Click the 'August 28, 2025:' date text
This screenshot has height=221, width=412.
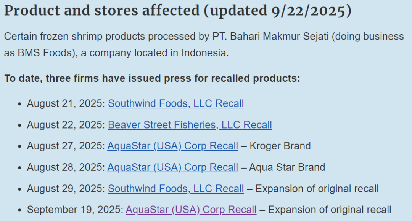[x=66, y=167]
